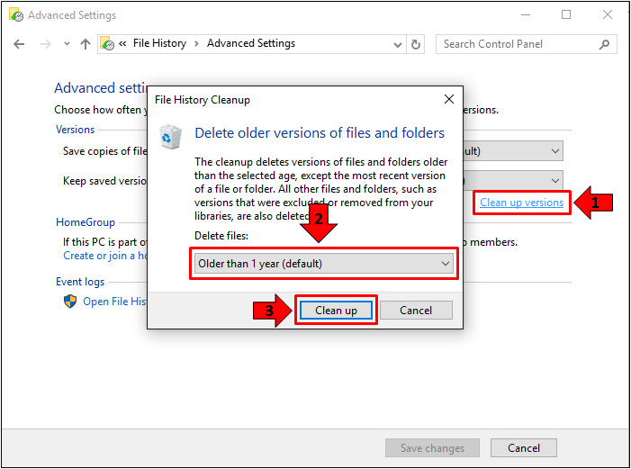Click the shield icon beside event logs link

pos(70,302)
